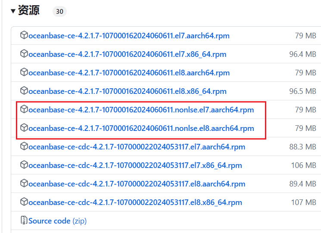Click package icon beside oceanbase-ce el7.aarch64.rpm
Image resolution: width=321 pixels, height=233 pixels.
[x=24, y=35]
